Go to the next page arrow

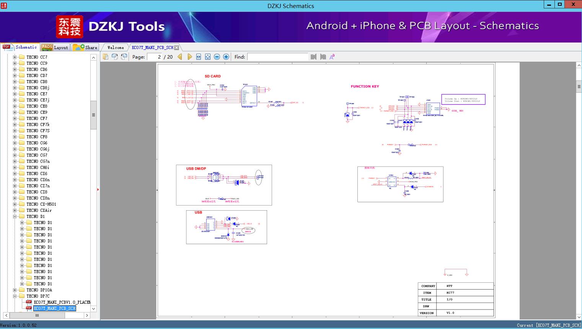pos(189,57)
